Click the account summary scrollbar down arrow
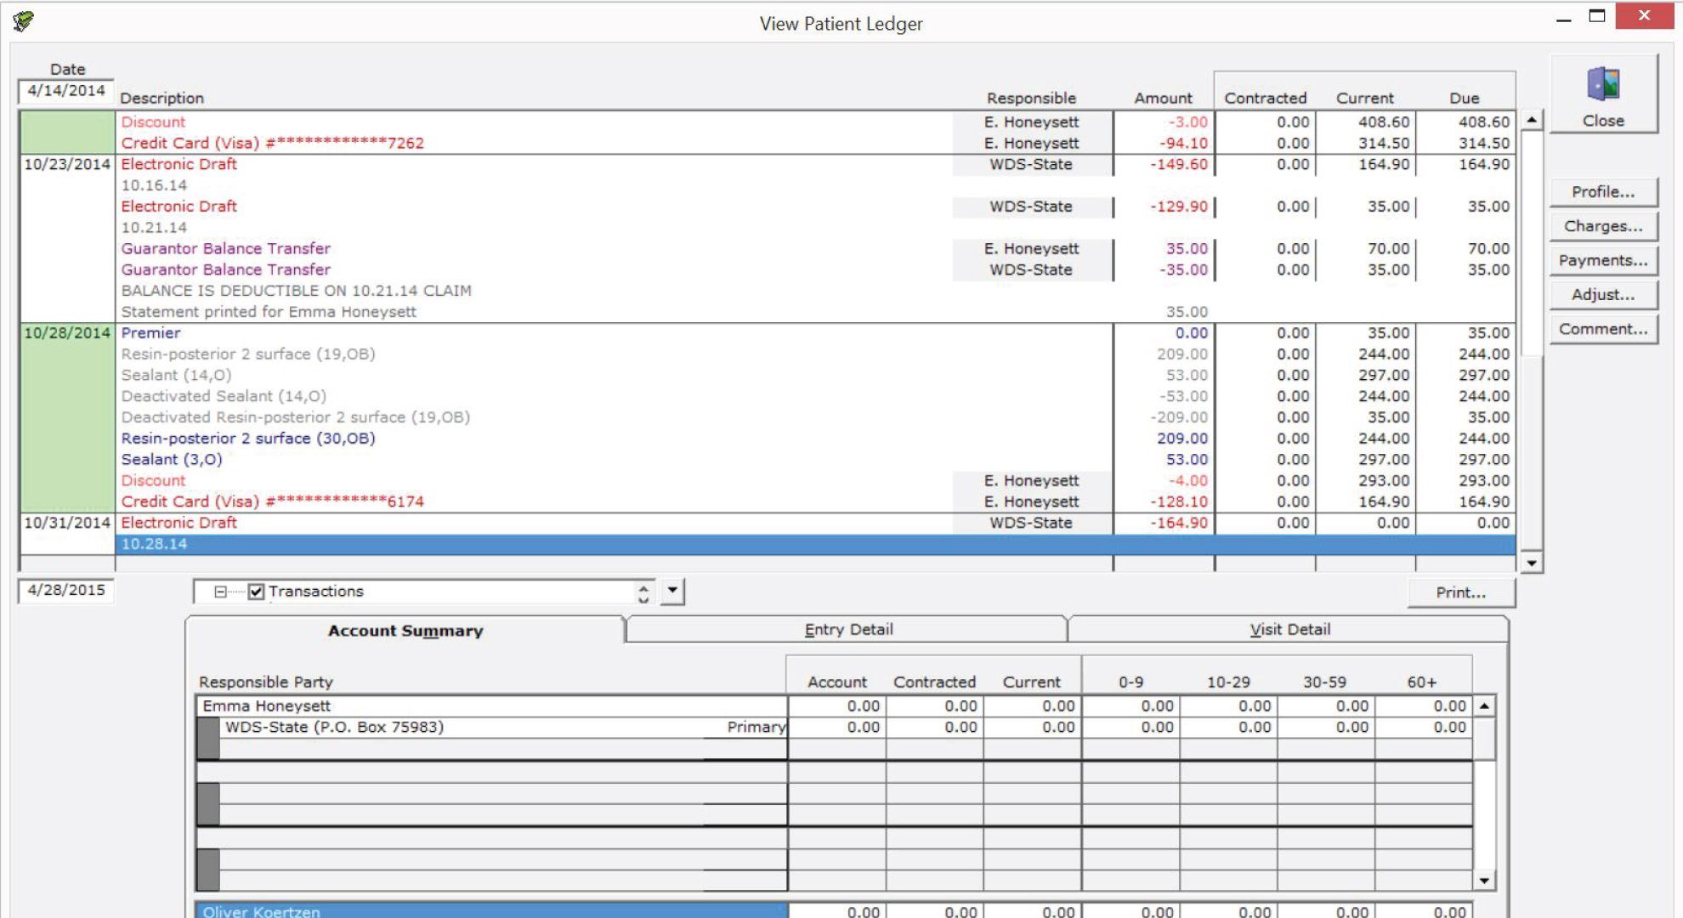The image size is (1683, 918). 1484,881
